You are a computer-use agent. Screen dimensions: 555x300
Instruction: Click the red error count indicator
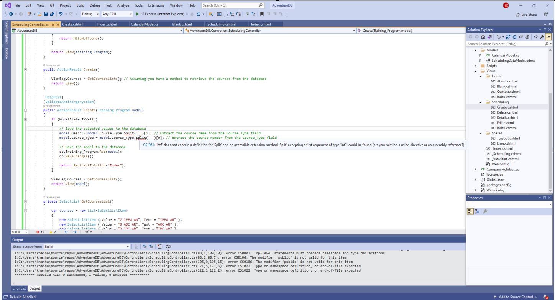pyautogui.click(x=40, y=232)
